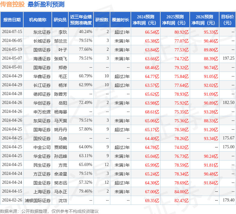This screenshot has width=236, height=214.
Task: Click analyst name 陈蓉芳
Action: pos(60,94)
